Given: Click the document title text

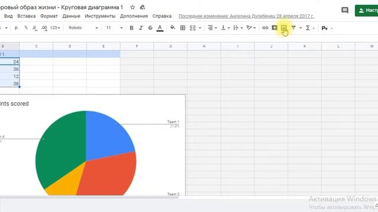Looking at the screenshot, I should (61, 8).
